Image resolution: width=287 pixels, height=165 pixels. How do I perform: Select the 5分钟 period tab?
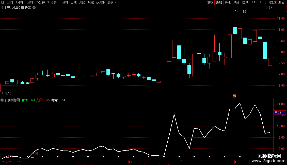point(29,2)
